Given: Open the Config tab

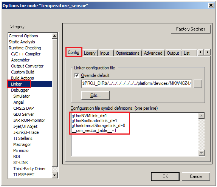Looking at the screenshot, I should coord(74,52).
